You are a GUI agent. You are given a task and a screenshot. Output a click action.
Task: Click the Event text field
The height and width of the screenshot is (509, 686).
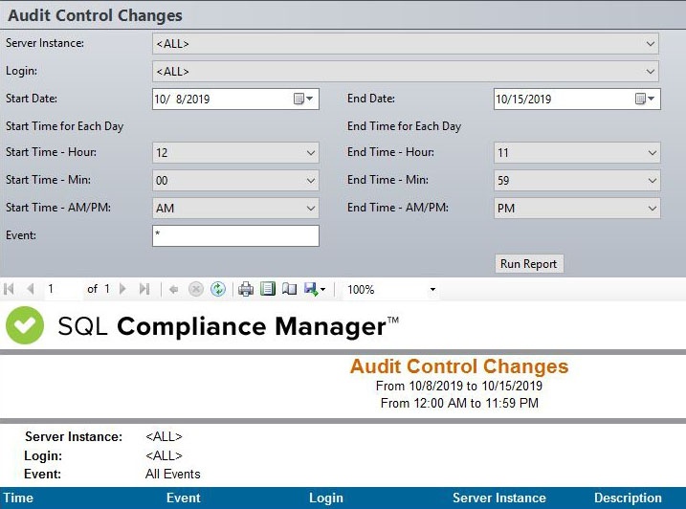coord(234,235)
